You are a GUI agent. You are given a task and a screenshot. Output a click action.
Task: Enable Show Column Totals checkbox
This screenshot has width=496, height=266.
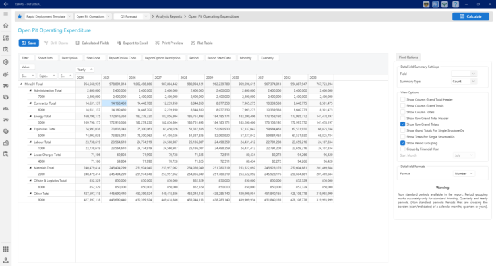pos(403,112)
